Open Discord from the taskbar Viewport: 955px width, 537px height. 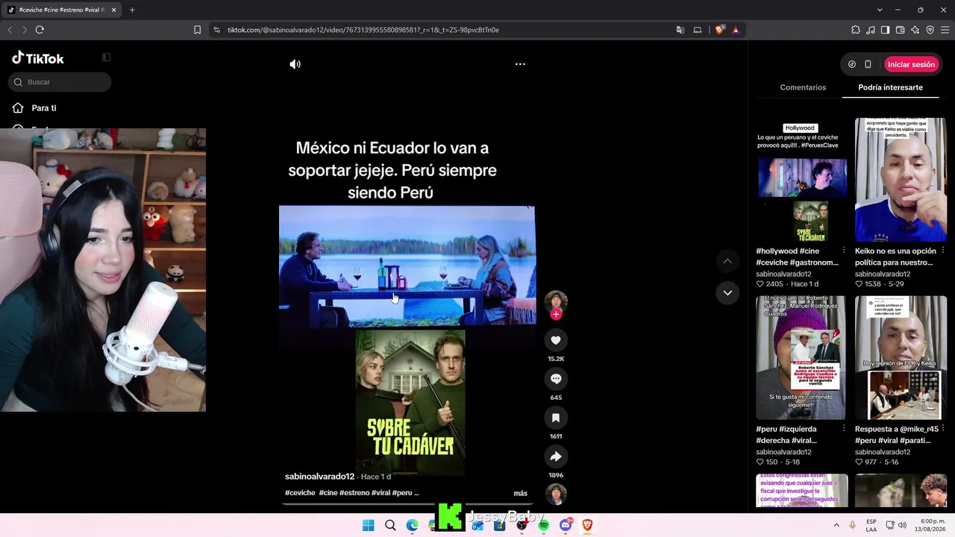tap(566, 525)
